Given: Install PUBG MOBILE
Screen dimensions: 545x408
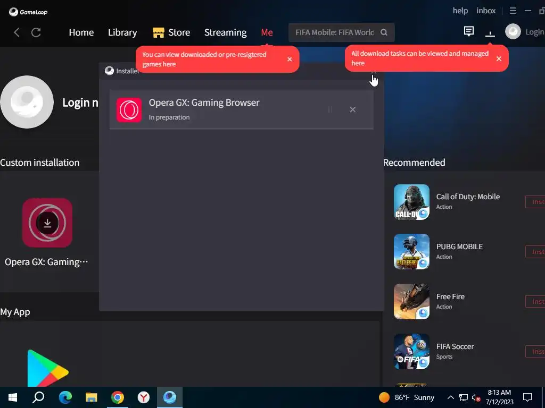Looking at the screenshot, I should (x=535, y=252).
